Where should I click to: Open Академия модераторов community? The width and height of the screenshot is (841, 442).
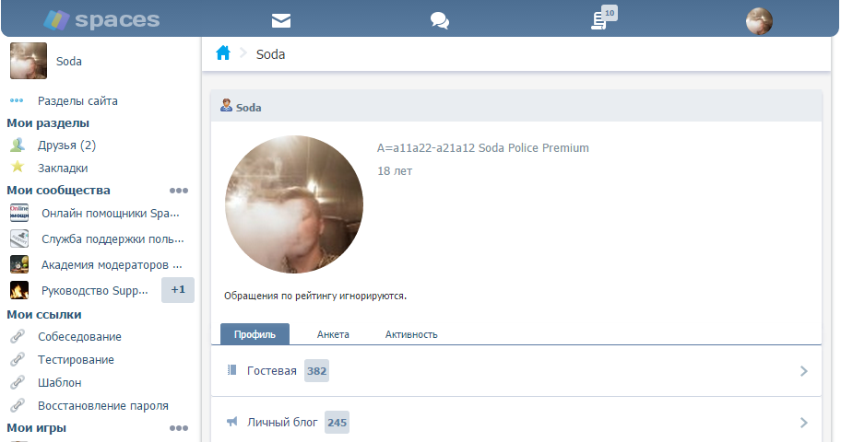pyautogui.click(x=112, y=264)
